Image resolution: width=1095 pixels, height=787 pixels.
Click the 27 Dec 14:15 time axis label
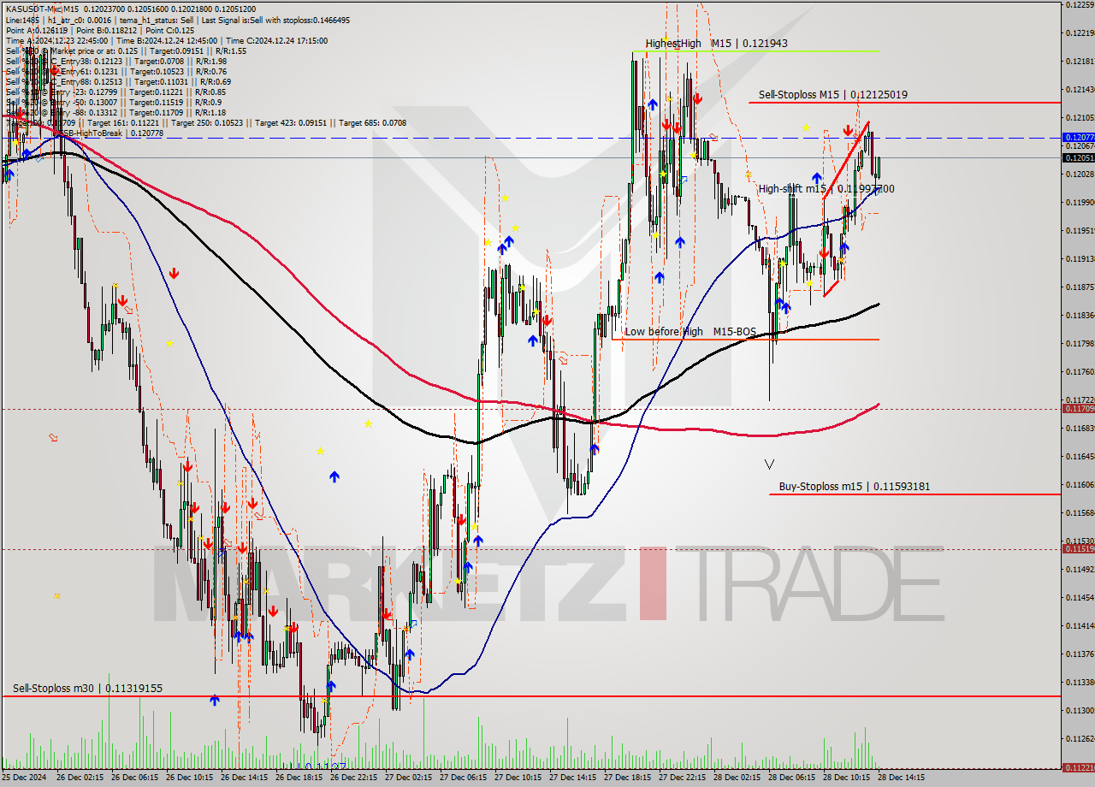click(574, 779)
